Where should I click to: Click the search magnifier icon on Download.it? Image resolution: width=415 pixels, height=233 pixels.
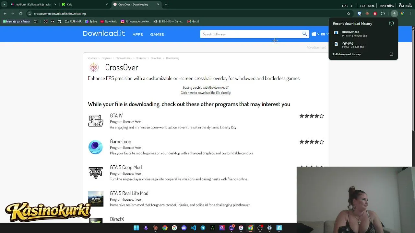click(x=304, y=34)
